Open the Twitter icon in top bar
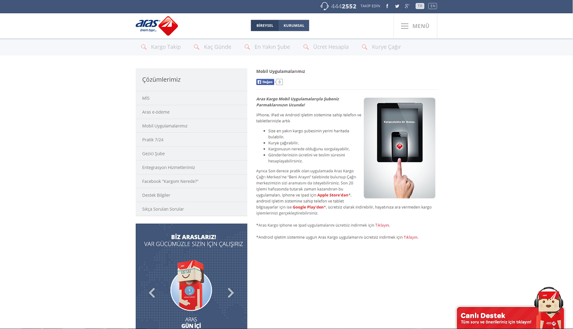Viewport: 573px width, 329px height. (x=397, y=6)
